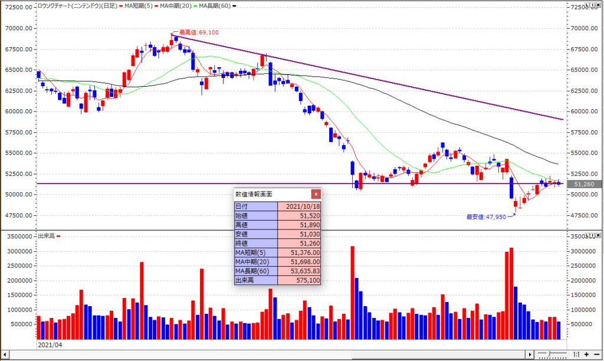Select the 53,635.83 moving average value
The image size is (604, 361).
pyautogui.click(x=299, y=271)
